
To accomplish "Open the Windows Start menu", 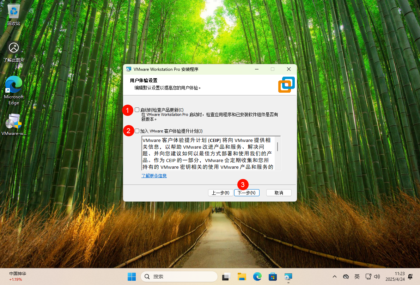I will click(x=132, y=277).
